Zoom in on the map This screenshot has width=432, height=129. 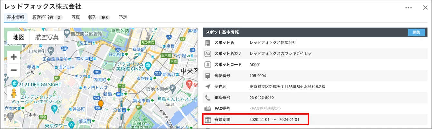tap(14, 57)
